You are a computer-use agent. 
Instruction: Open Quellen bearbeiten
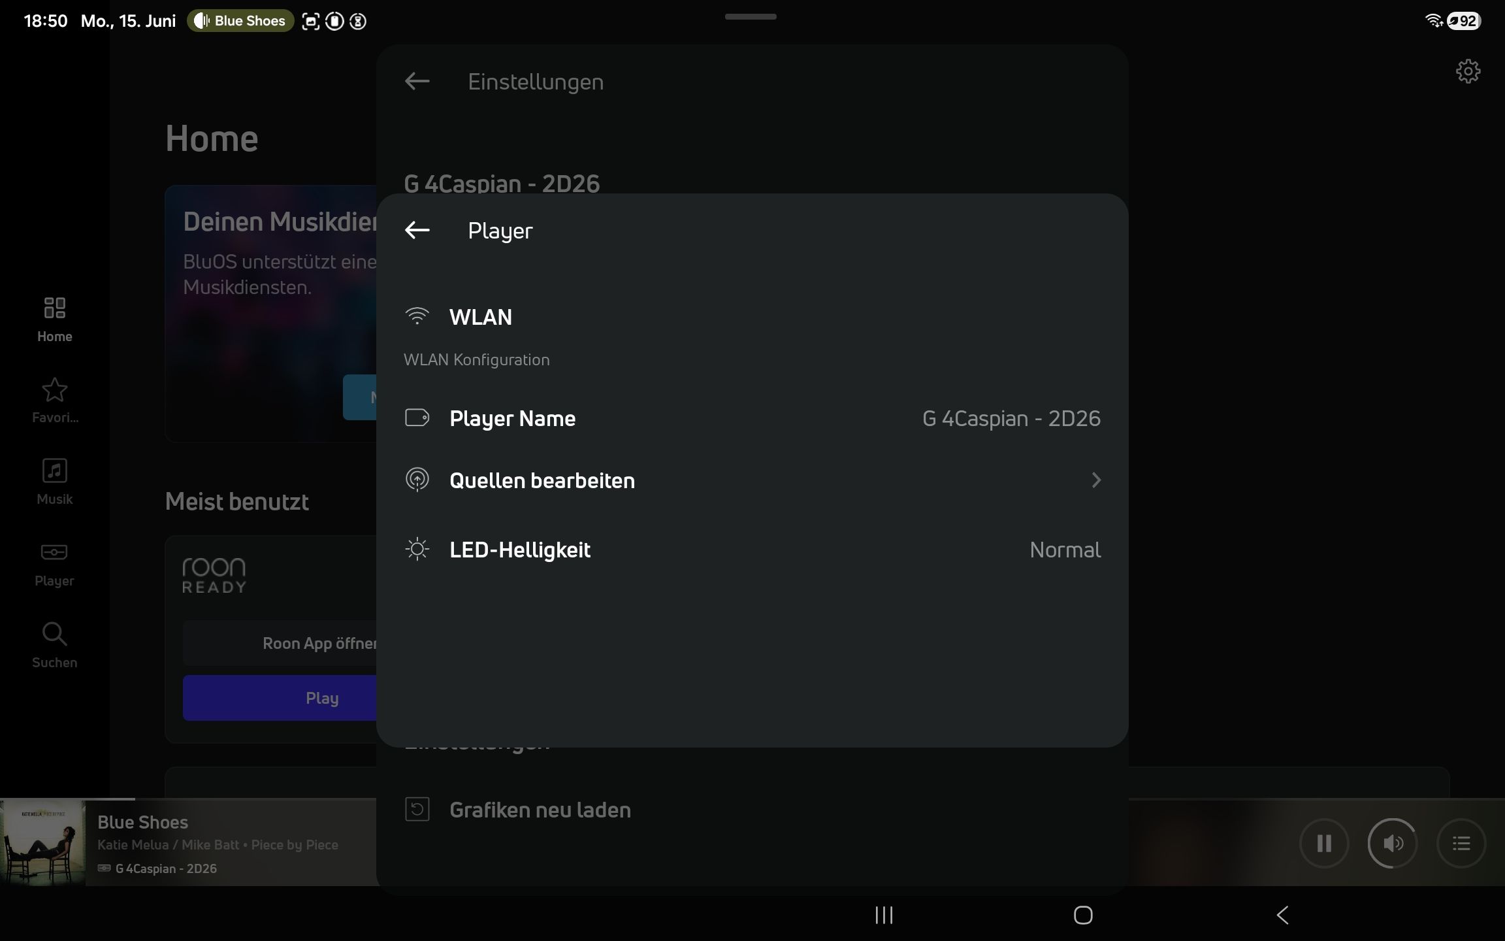coord(752,480)
